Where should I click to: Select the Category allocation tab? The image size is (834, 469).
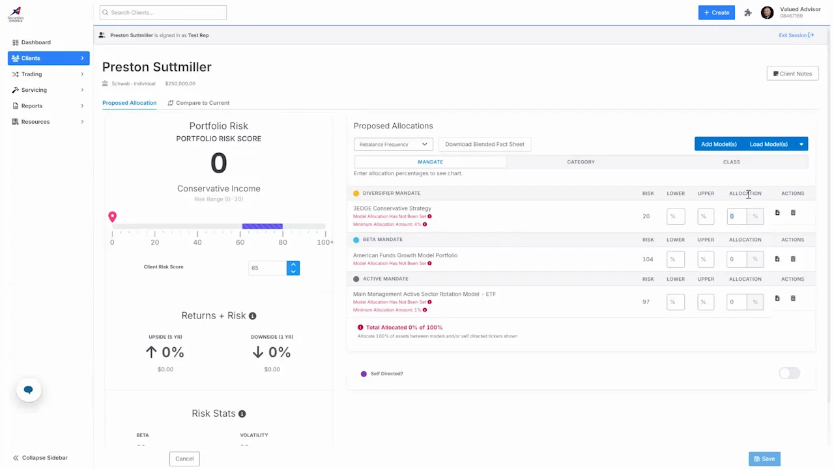(581, 162)
